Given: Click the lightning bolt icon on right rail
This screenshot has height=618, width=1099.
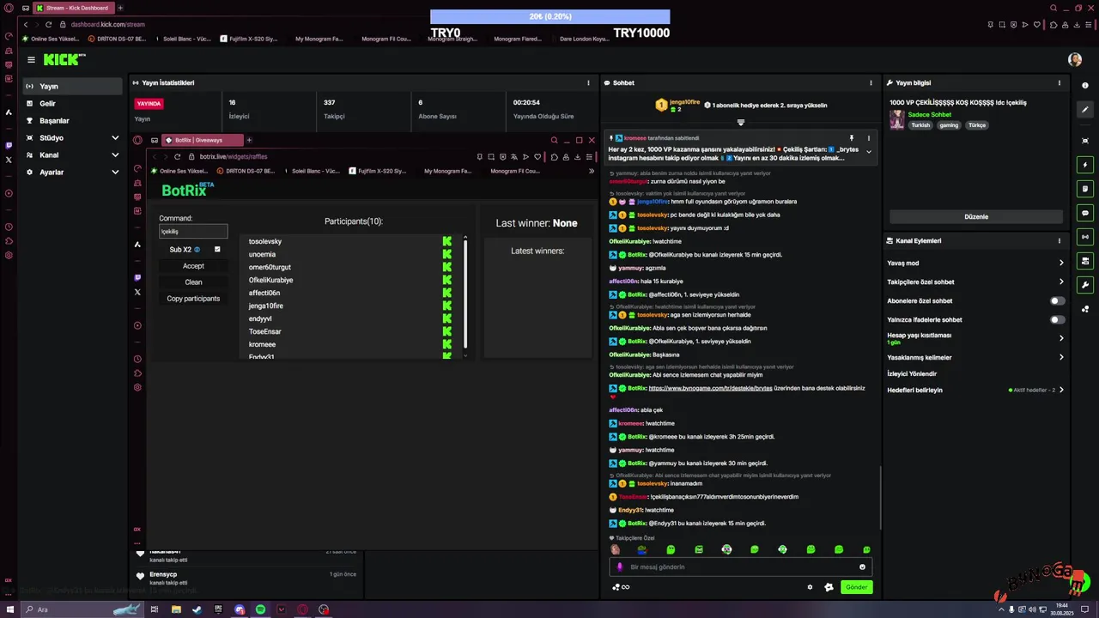Looking at the screenshot, I should pyautogui.click(x=1085, y=165).
